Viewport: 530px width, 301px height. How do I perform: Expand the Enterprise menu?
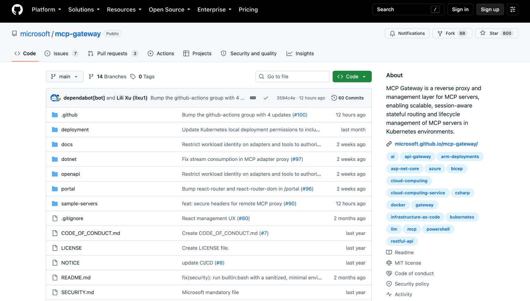click(214, 10)
